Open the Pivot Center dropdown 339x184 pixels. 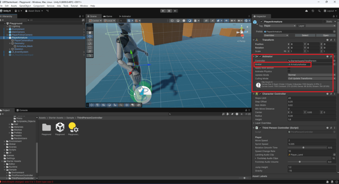point(95,21)
